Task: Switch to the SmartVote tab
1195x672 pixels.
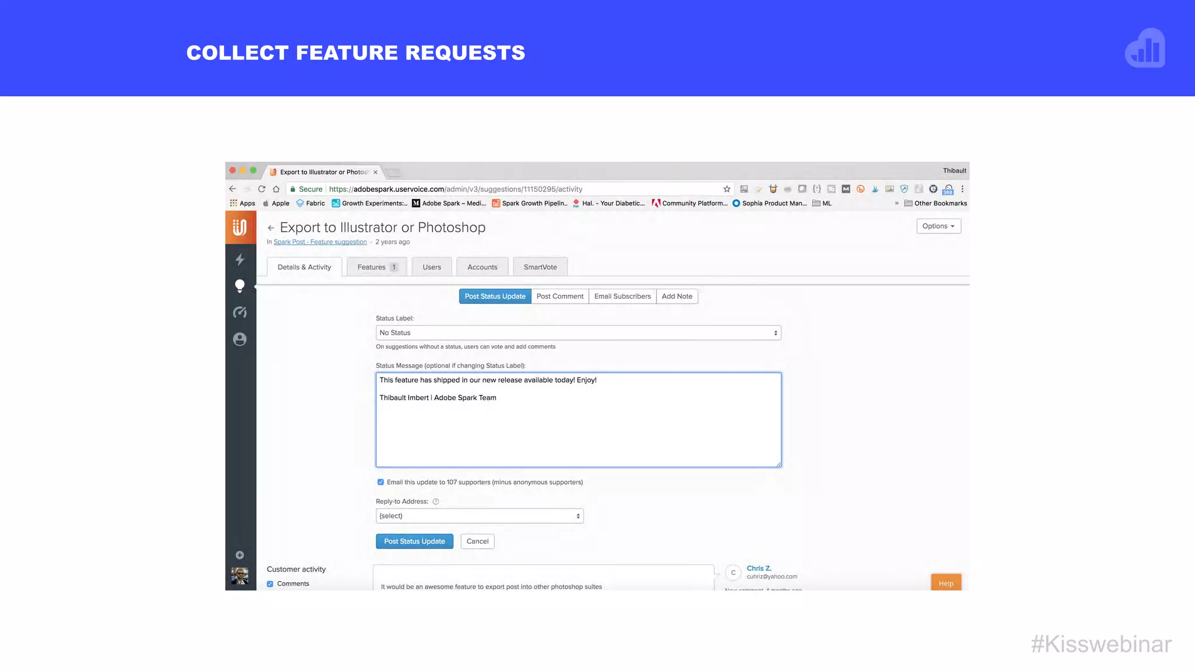Action: [x=540, y=267]
